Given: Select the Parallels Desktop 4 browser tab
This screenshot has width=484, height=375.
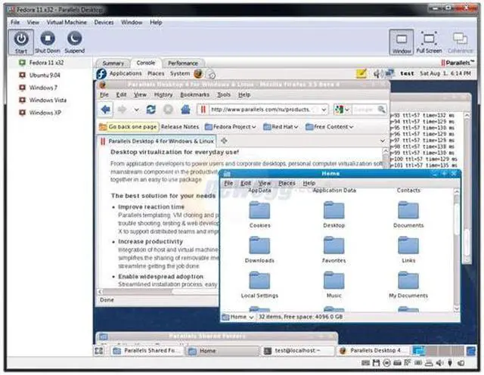Looking at the screenshot, I should 157,141.
